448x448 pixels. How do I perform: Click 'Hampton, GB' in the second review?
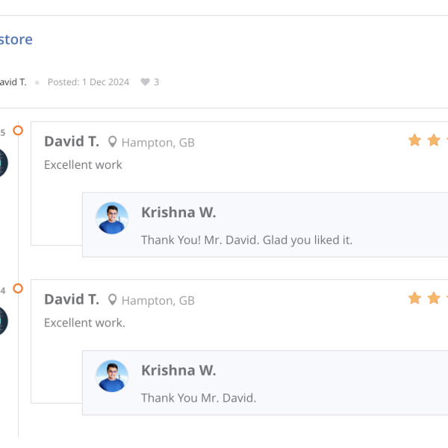coord(158,300)
